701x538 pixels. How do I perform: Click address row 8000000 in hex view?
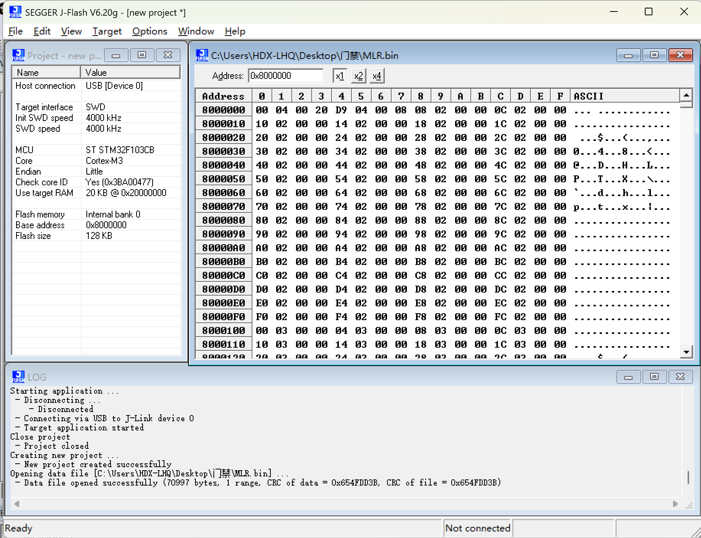tap(223, 110)
